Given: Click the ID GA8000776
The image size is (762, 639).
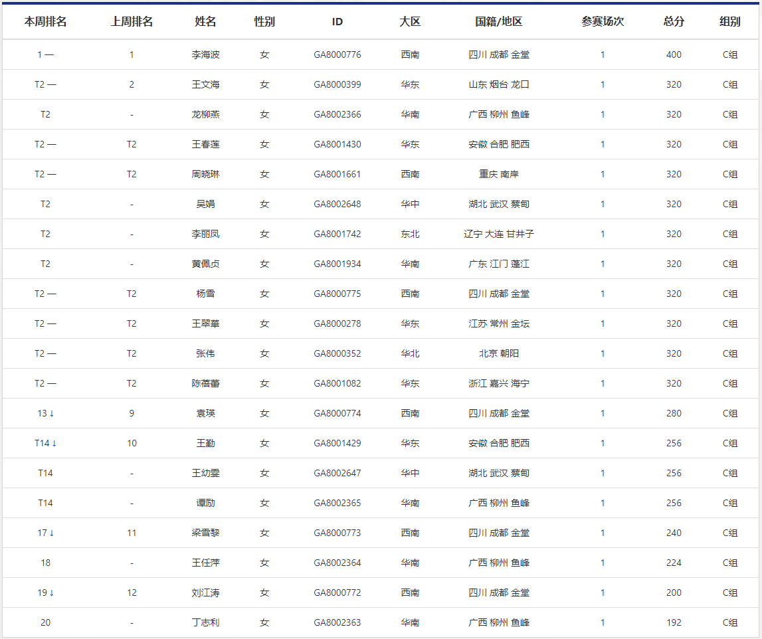Looking at the screenshot, I should coord(337,54).
